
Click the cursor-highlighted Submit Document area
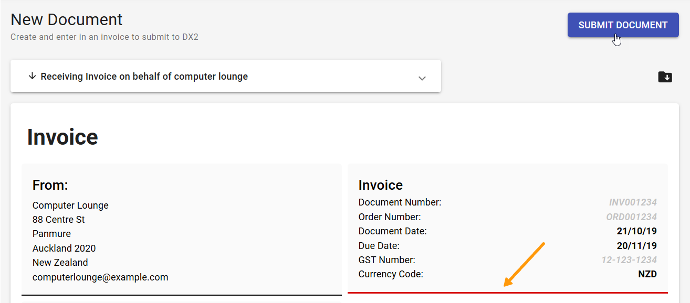tap(623, 25)
